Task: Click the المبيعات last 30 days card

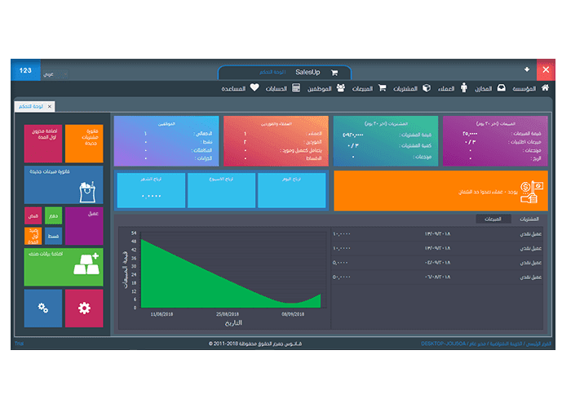Action: click(495, 141)
